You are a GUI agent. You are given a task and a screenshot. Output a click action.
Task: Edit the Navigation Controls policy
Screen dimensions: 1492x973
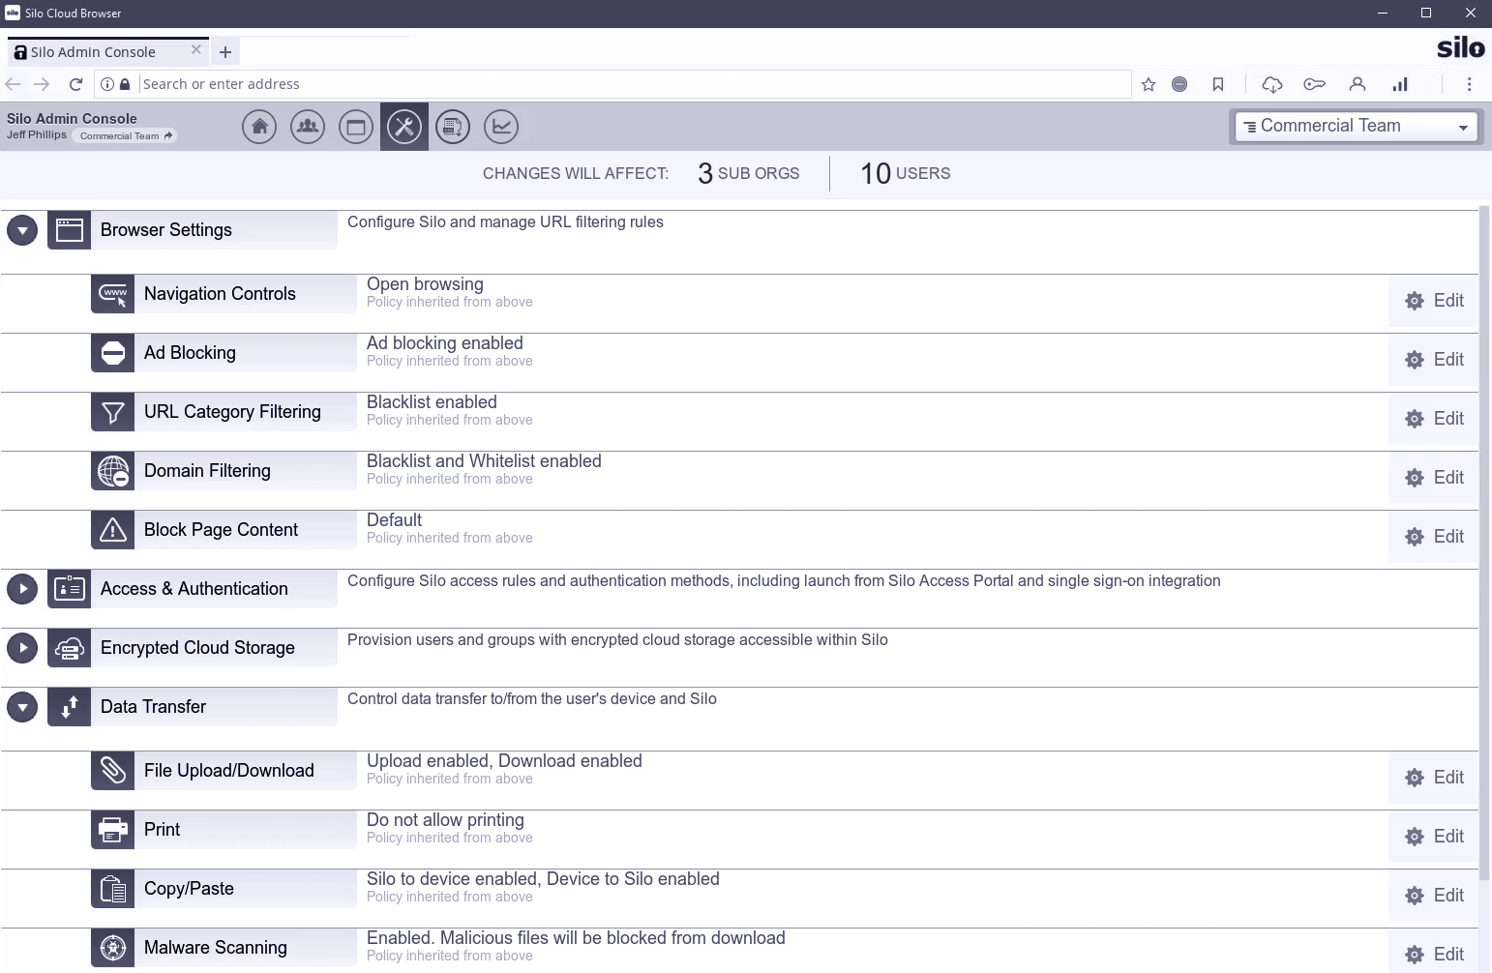1434,301
